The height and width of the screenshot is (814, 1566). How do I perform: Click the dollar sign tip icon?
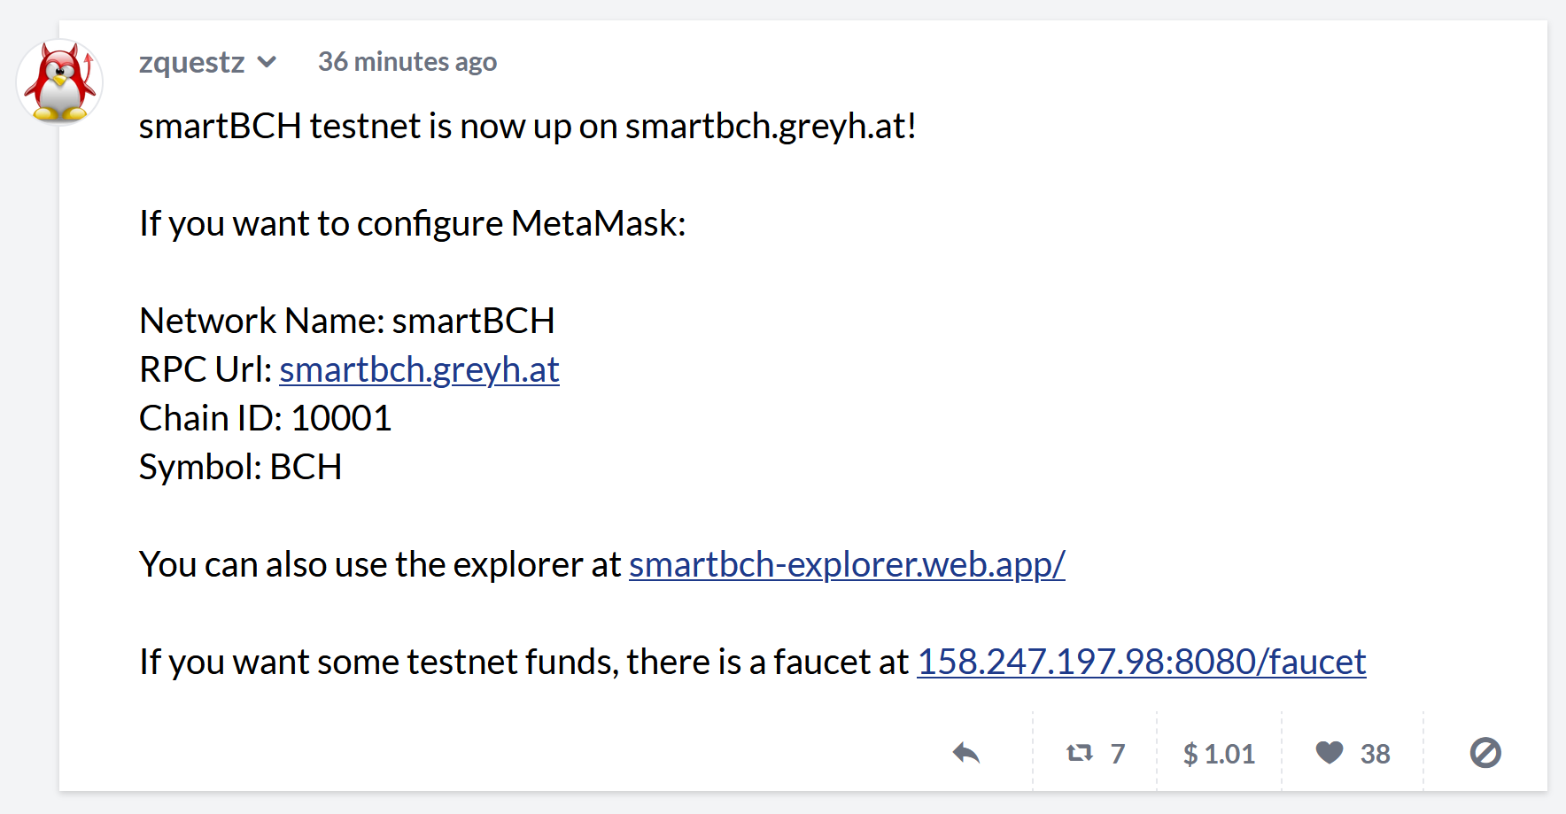pos(1190,754)
